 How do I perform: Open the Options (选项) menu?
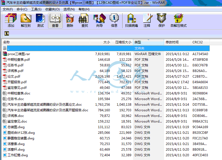(69, 9)
